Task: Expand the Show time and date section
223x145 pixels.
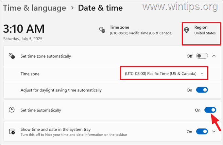Action: 214,132
